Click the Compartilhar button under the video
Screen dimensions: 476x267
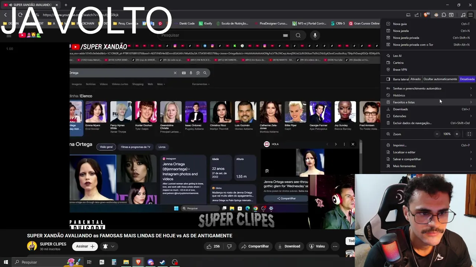pyautogui.click(x=255, y=246)
